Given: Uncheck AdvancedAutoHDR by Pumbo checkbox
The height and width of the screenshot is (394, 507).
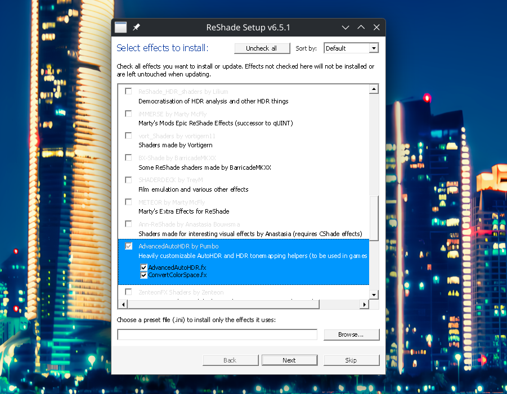Looking at the screenshot, I should [129, 246].
